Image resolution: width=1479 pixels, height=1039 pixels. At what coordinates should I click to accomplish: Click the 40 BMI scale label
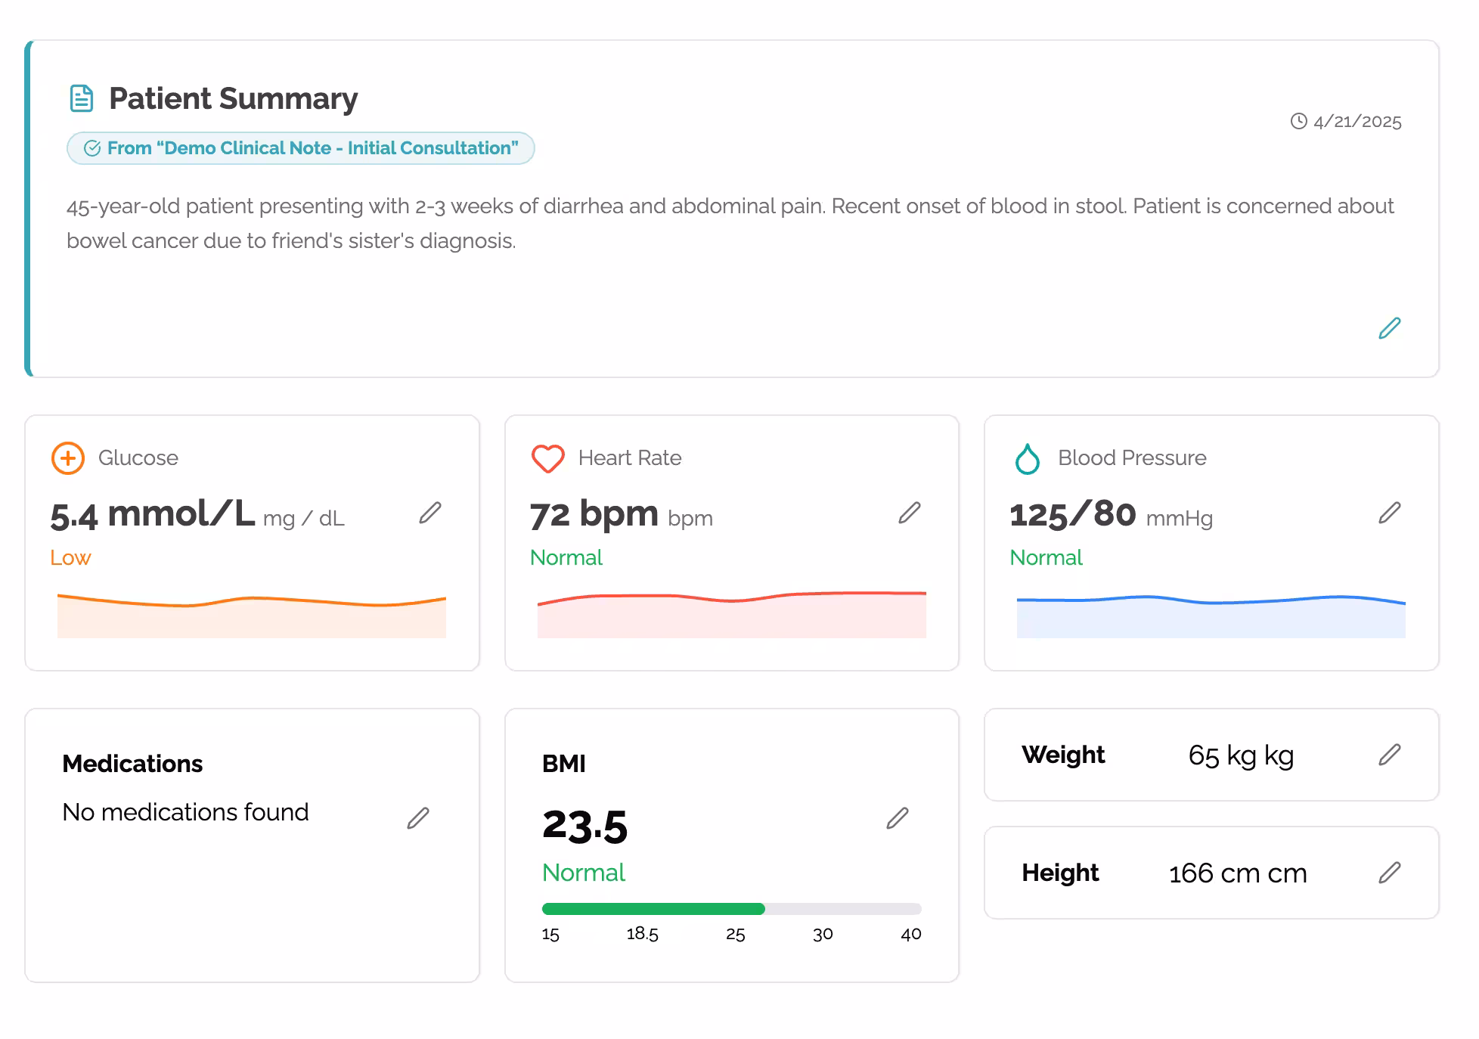[x=911, y=934]
